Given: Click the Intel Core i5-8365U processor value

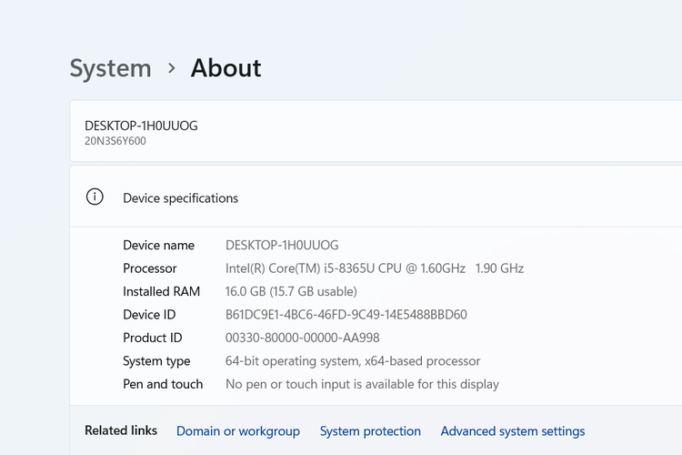Looking at the screenshot, I should pyautogui.click(x=374, y=268).
